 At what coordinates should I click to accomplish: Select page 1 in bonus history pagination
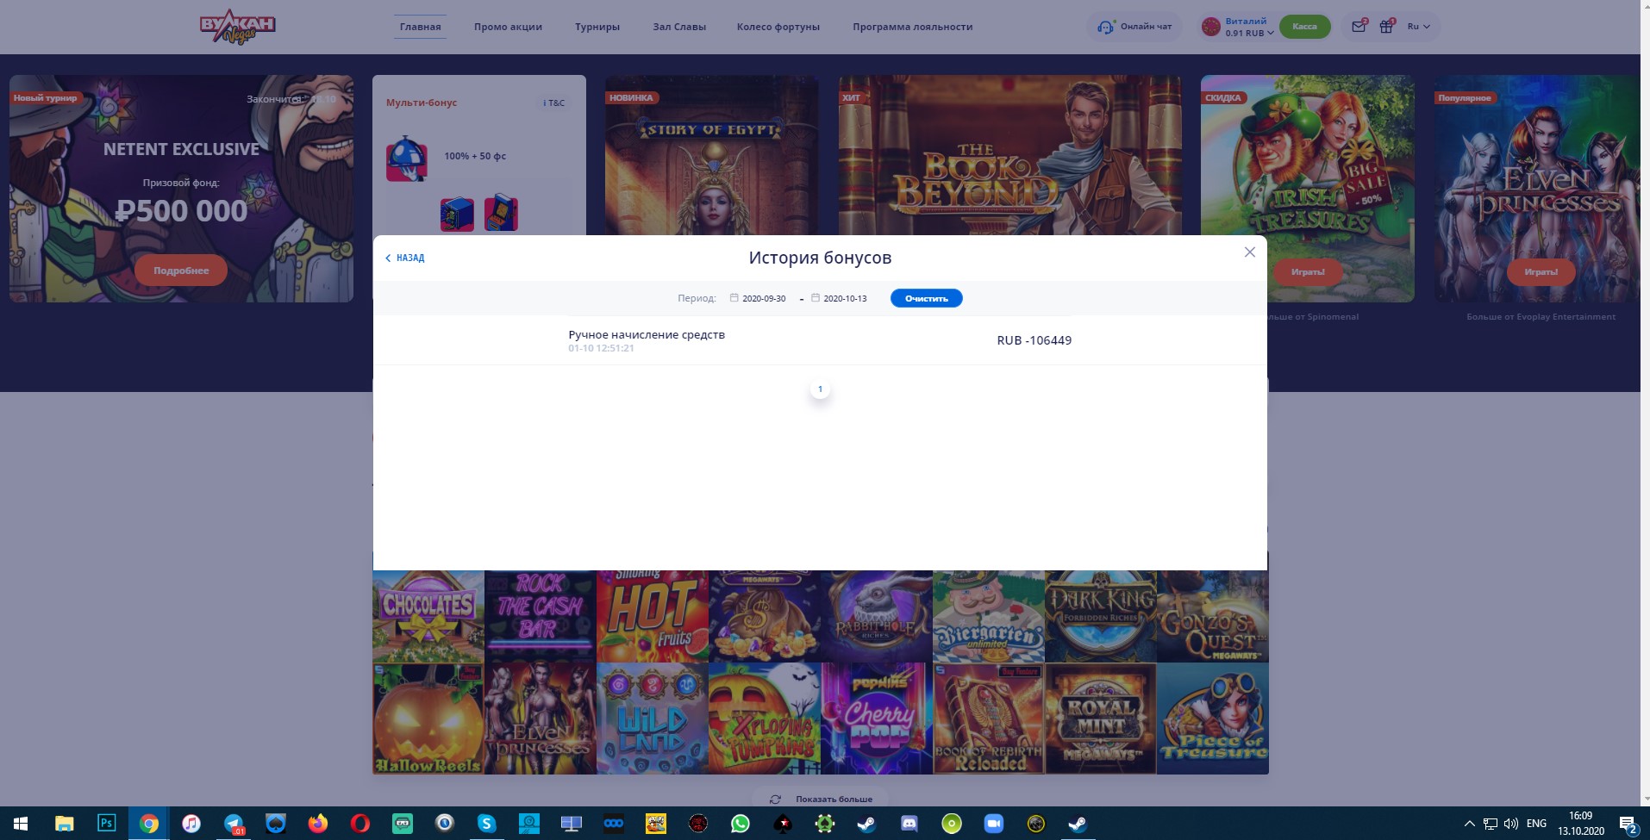pos(820,389)
